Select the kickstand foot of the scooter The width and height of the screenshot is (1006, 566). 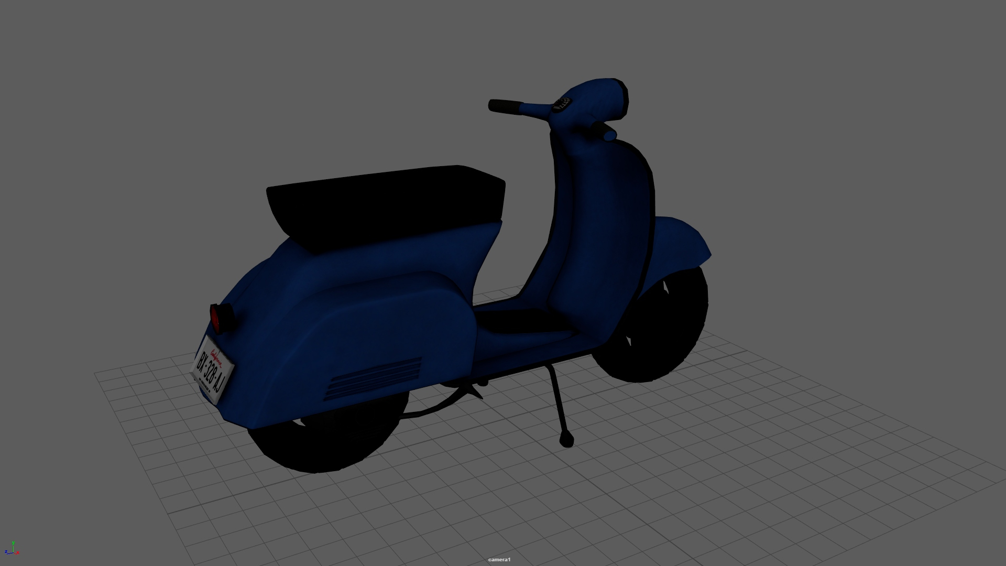[x=567, y=438]
